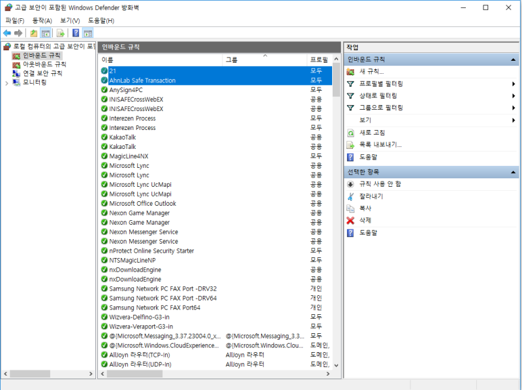
Task: Sort by the 그룹 column header
Action: pyautogui.click(x=264, y=60)
